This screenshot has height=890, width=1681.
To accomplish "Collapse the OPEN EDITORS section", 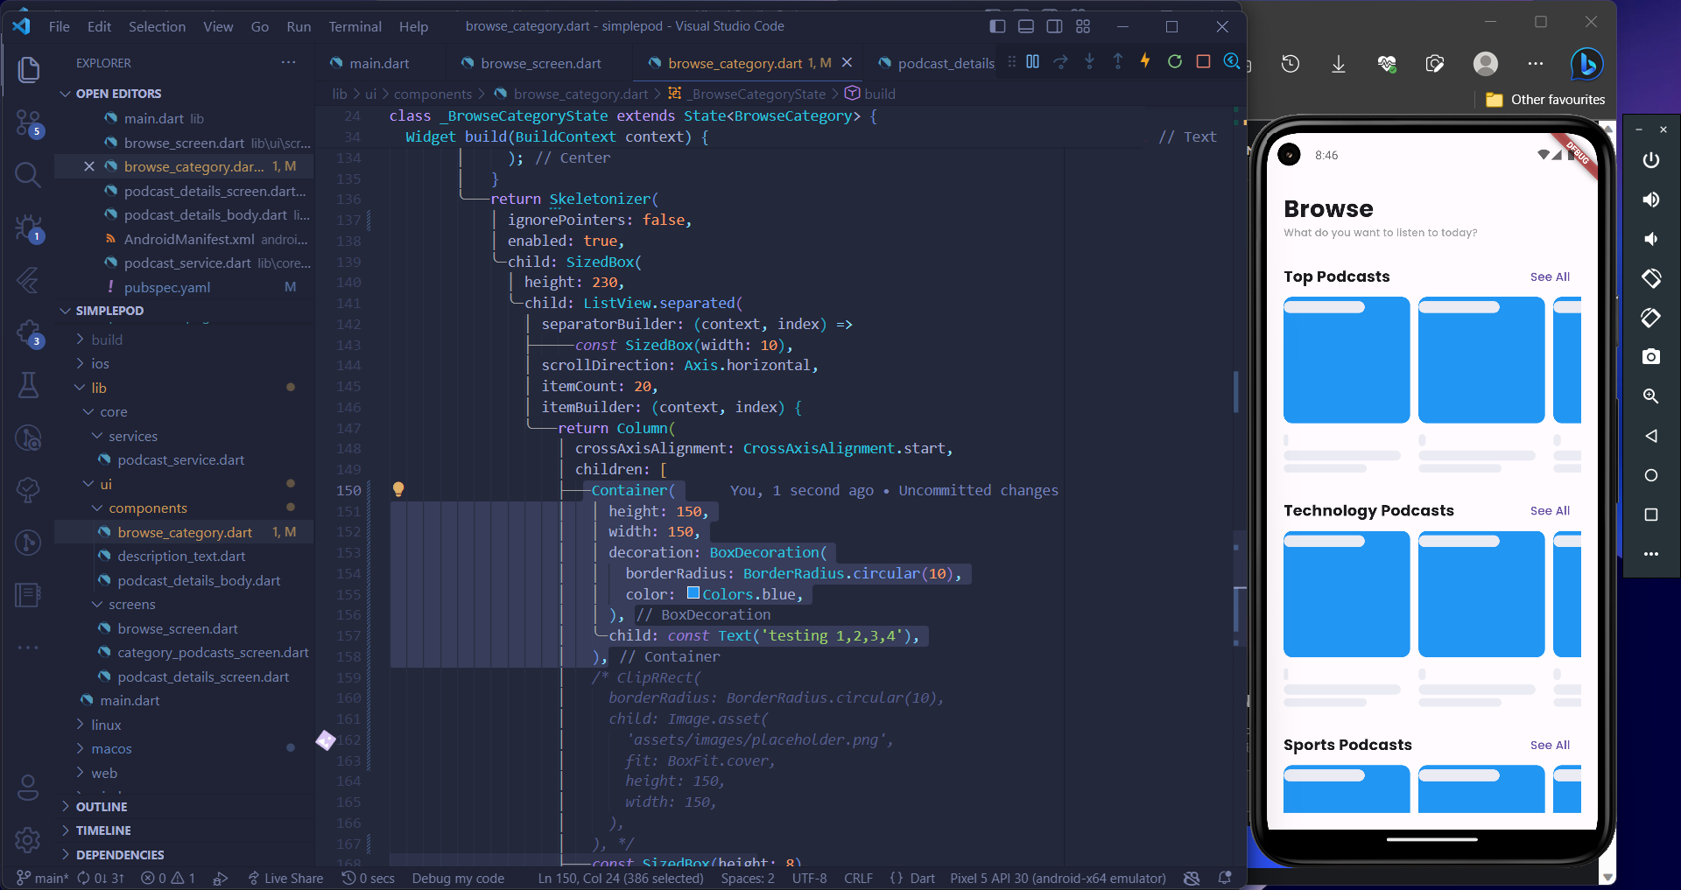I will coord(117,93).
